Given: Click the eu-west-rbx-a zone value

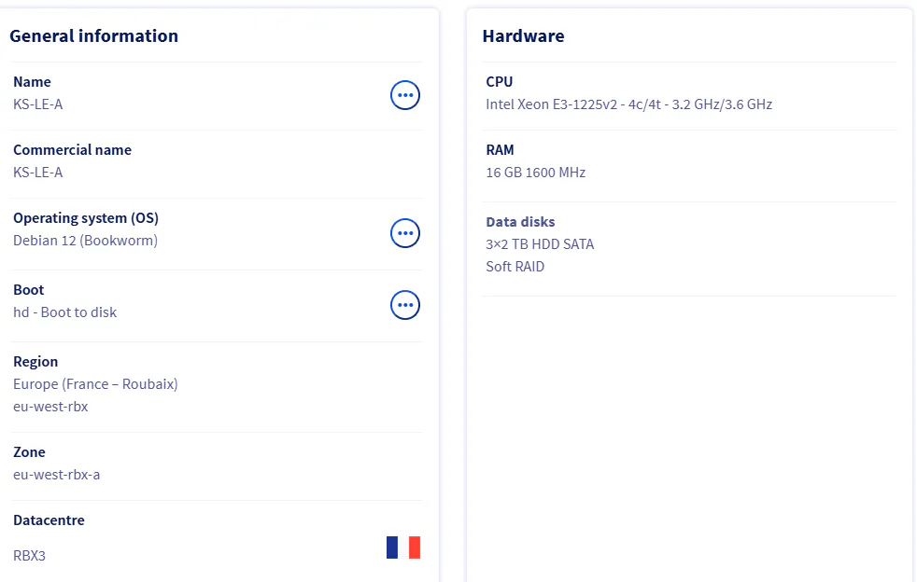Looking at the screenshot, I should pos(56,475).
